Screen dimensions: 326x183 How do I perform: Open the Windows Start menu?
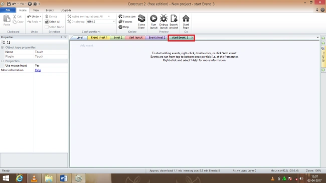(6, 178)
